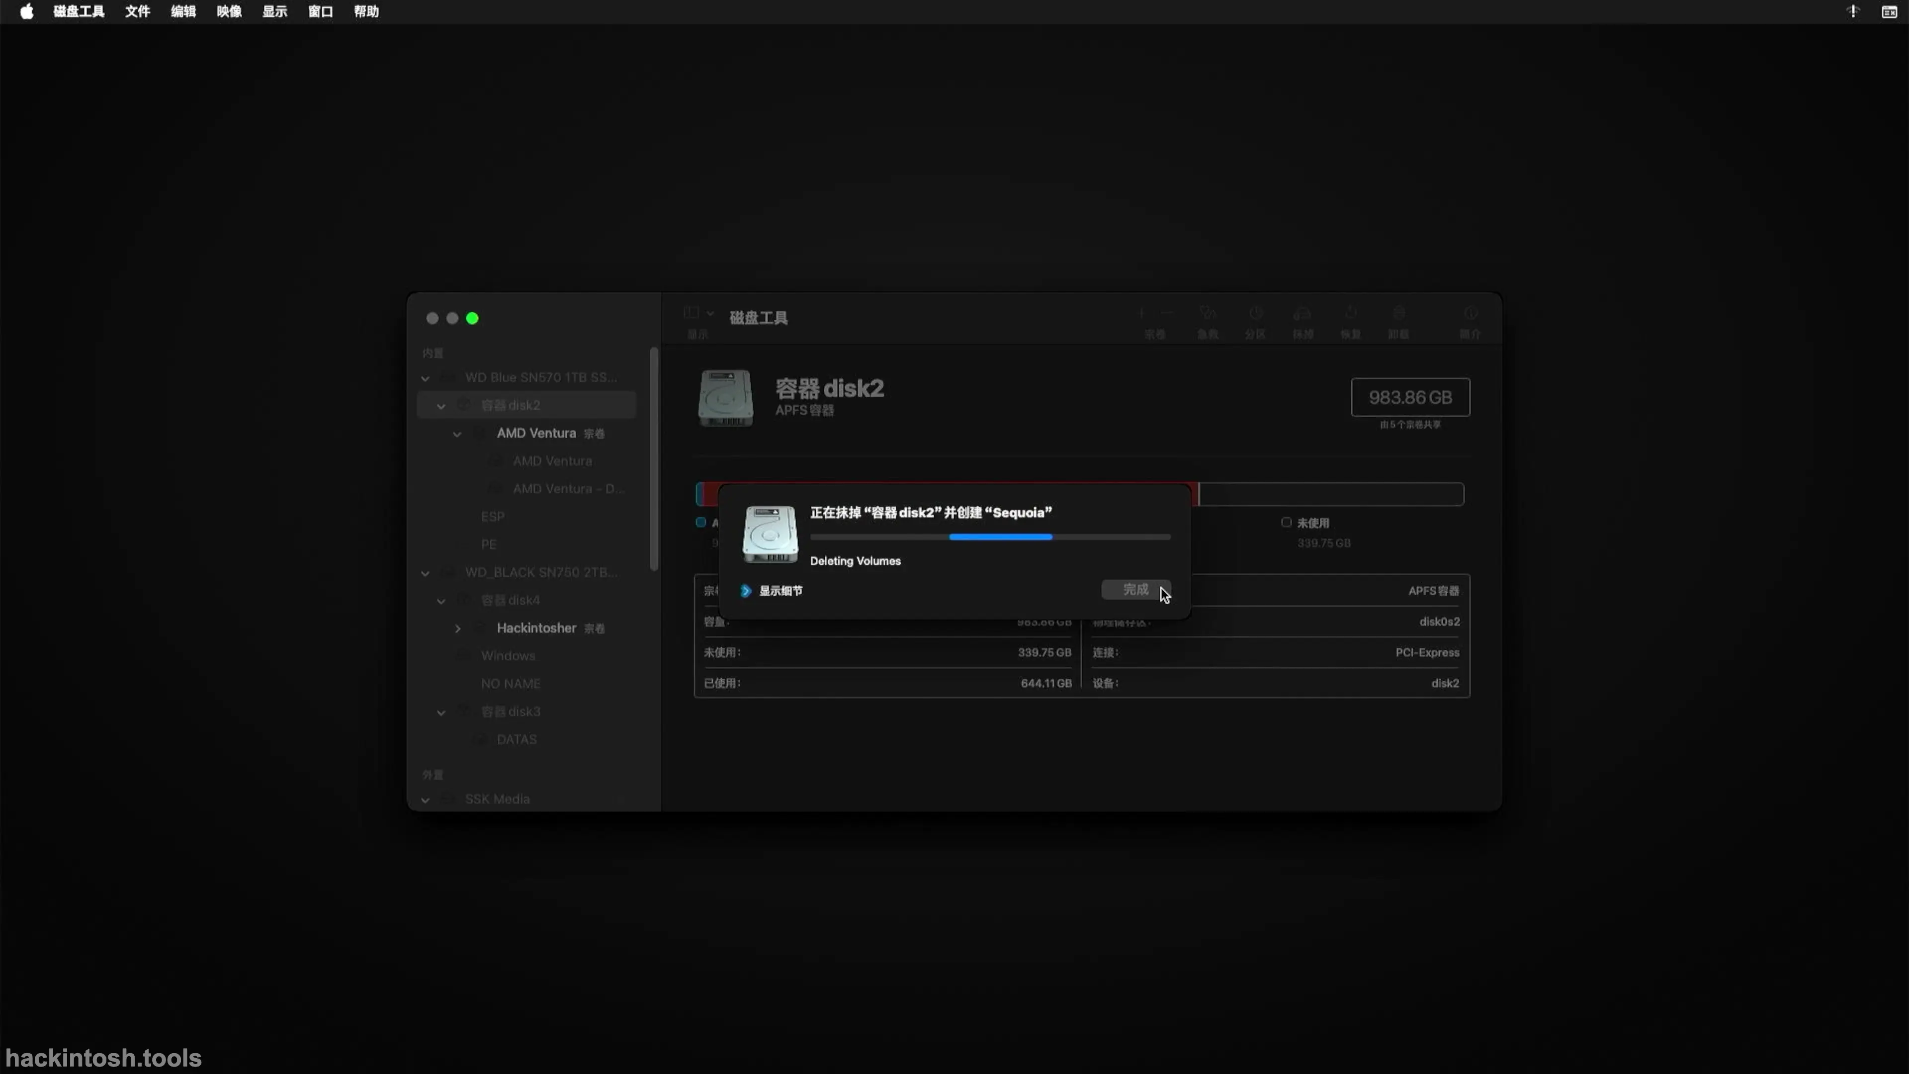Open the 文件 menu
The image size is (1909, 1074).
click(x=137, y=11)
